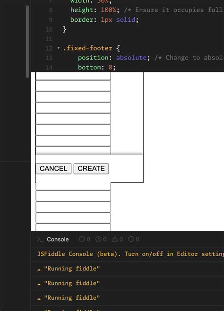This screenshot has height=311, width=224.
Task: Click the warning triangle counter in Console bar
Action: coord(117,239)
